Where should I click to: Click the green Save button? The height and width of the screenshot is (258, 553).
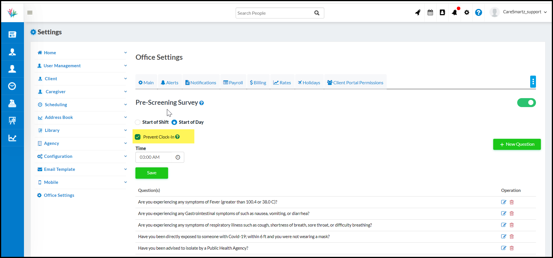click(152, 173)
